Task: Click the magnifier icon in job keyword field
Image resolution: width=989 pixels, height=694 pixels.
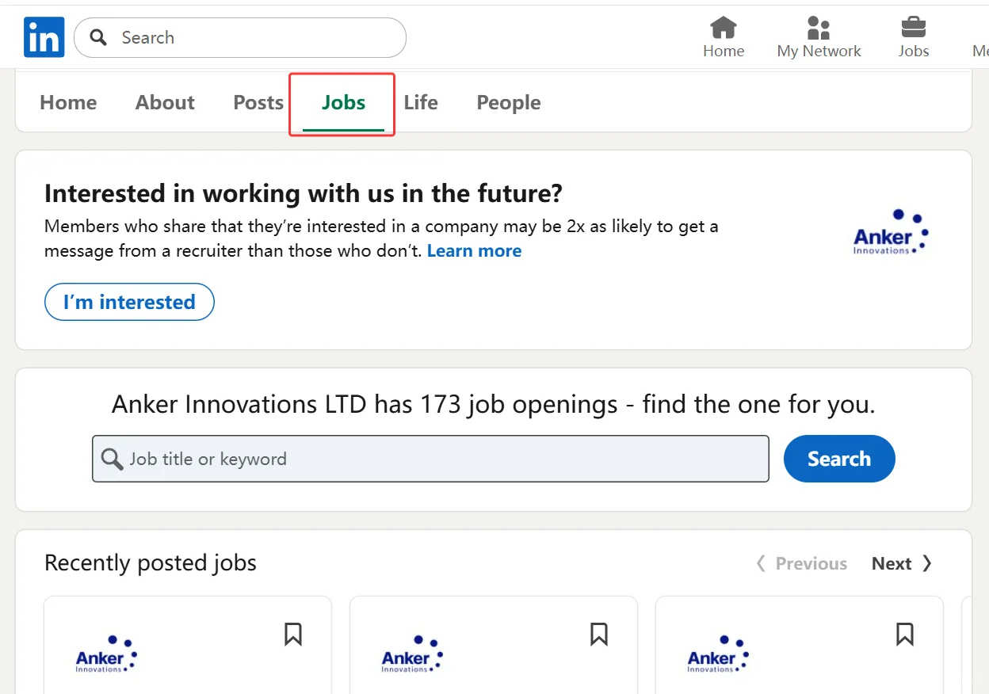Action: tap(113, 459)
